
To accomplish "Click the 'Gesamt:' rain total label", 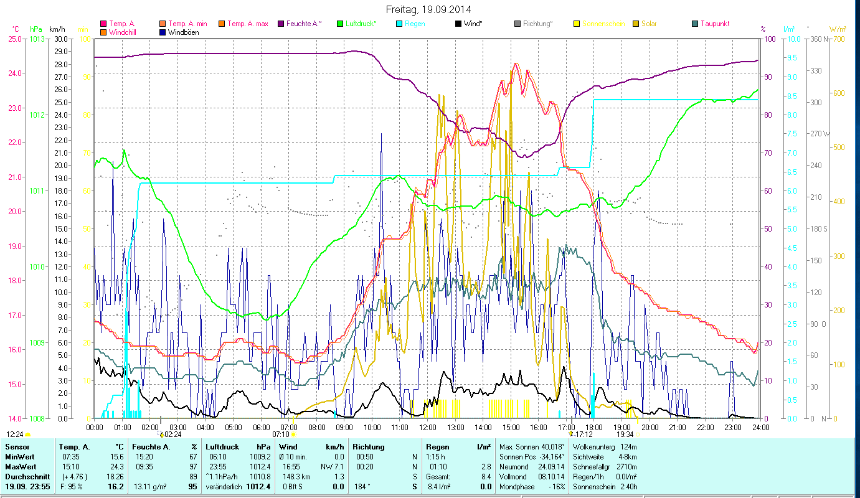I will (438, 476).
